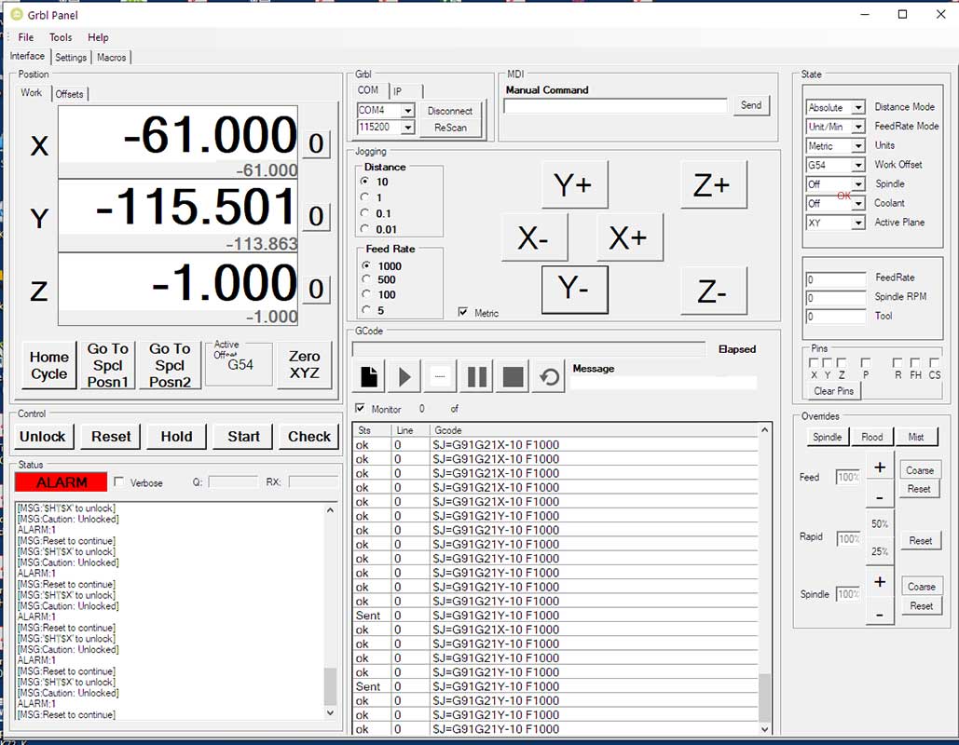Click the 50% rapid override button
The width and height of the screenshot is (959, 745).
[878, 523]
